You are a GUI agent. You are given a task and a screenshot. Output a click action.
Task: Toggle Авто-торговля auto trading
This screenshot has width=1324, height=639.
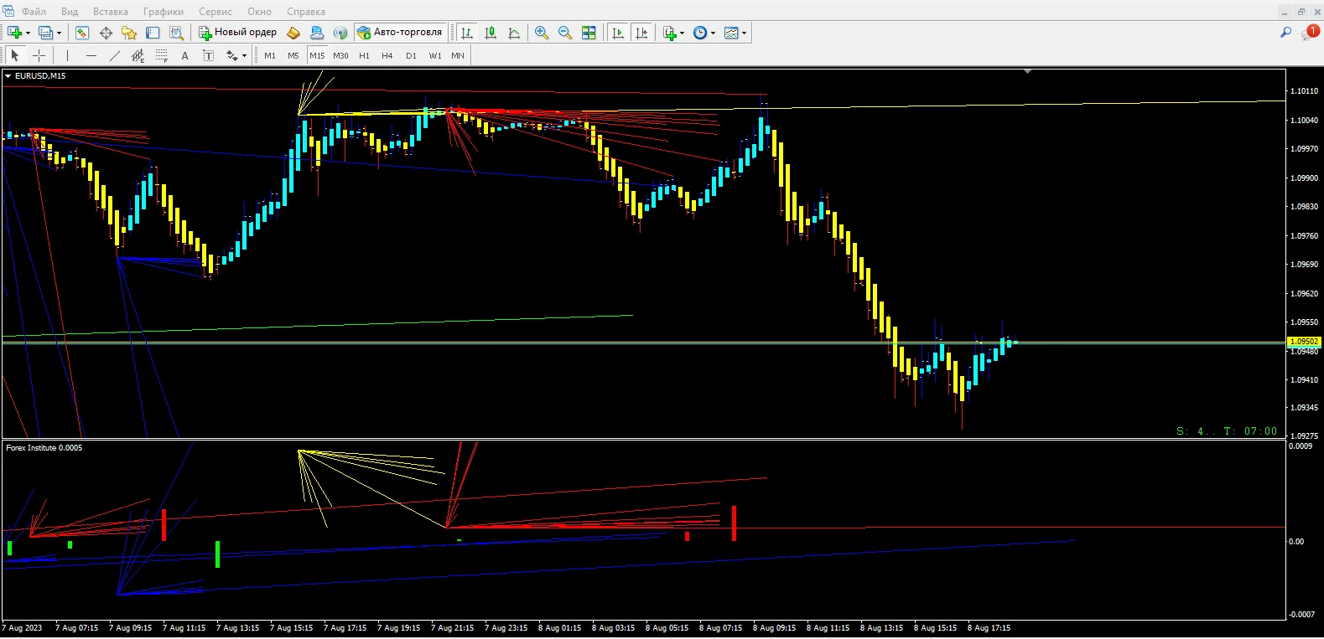(x=400, y=33)
